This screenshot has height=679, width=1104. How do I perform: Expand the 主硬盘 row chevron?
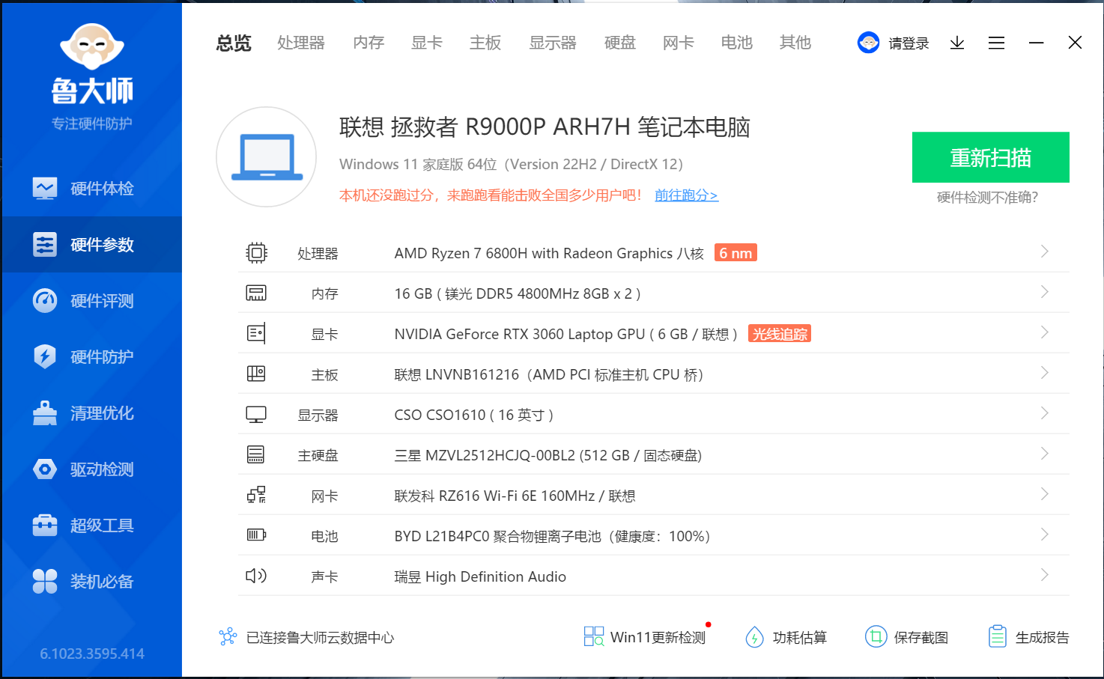(1045, 454)
